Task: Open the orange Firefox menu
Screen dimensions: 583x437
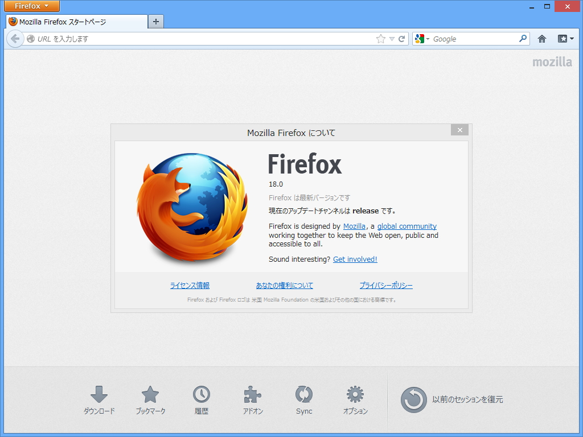Action: click(x=31, y=6)
